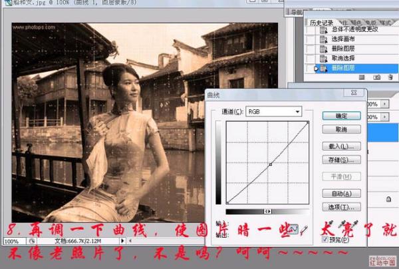The width and height of the screenshot is (399, 269).
Task: Click the state icon of 总体不透明度更改
Action: [x=323, y=30]
